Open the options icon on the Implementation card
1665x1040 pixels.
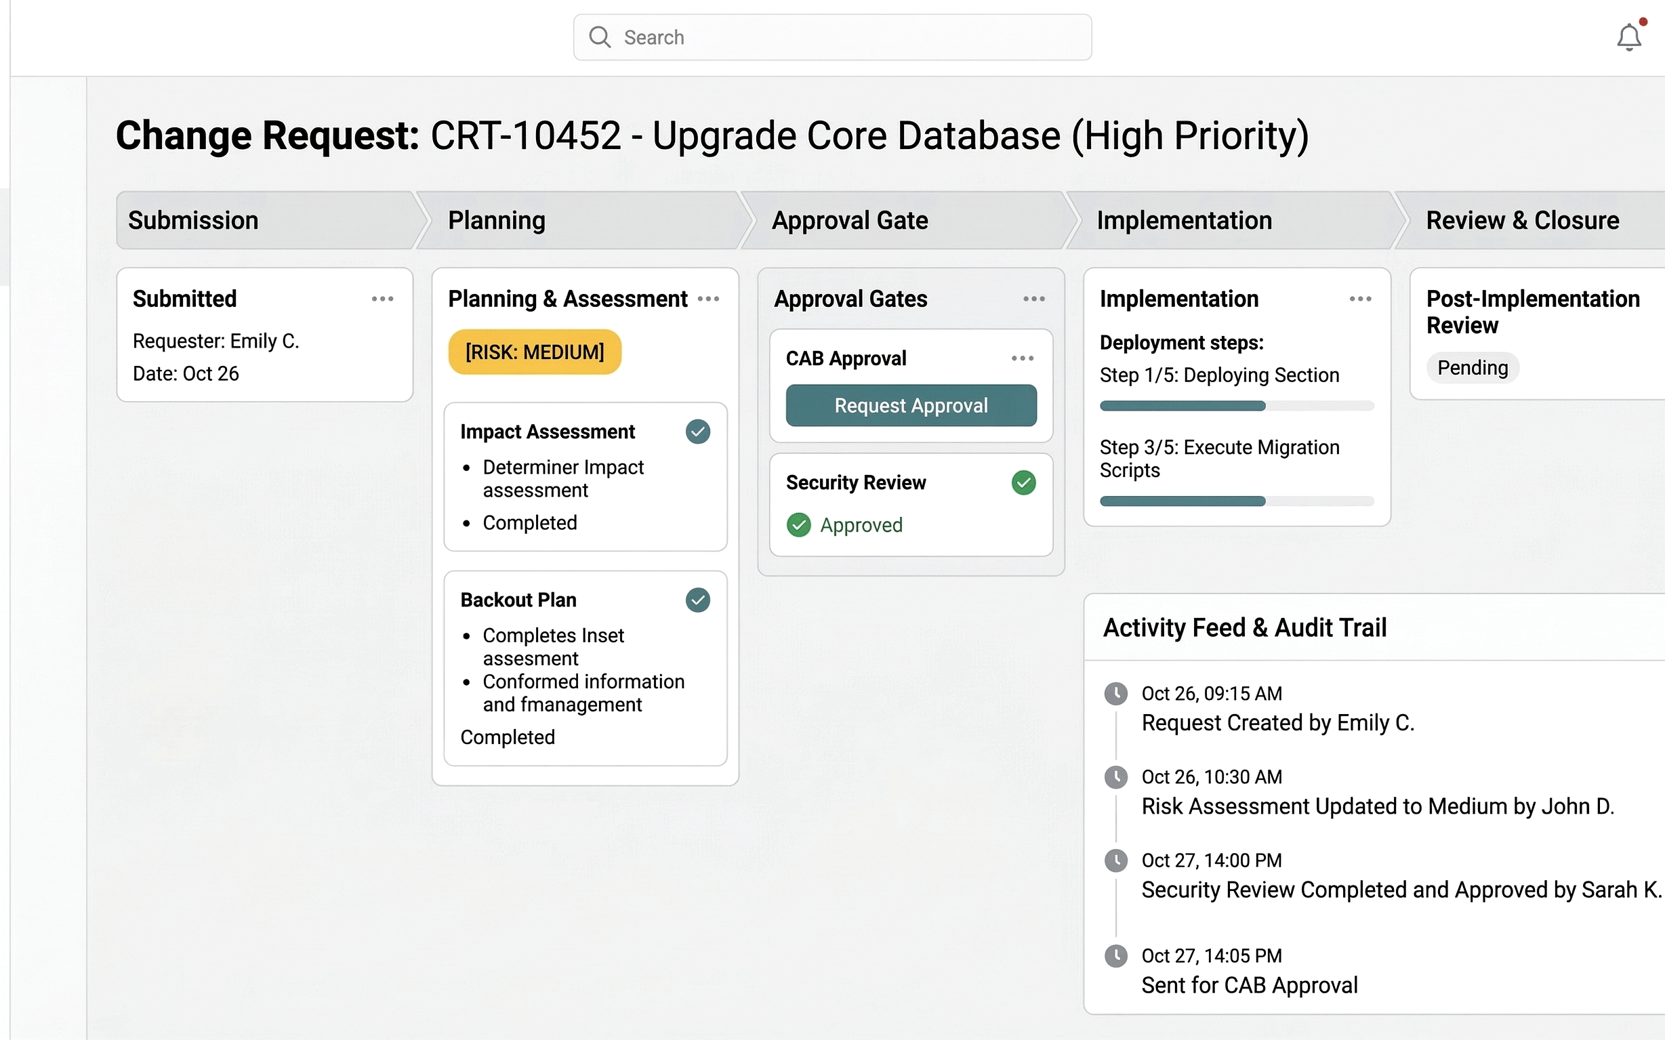[1360, 299]
